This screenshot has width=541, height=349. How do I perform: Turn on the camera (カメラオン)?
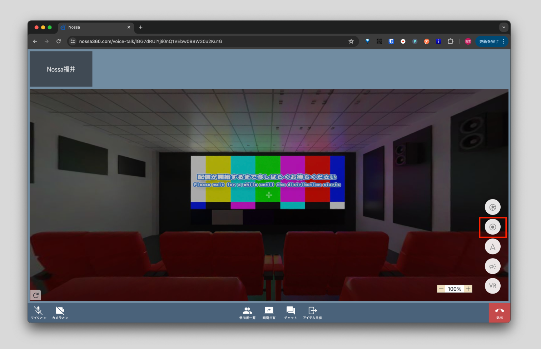pos(60,313)
